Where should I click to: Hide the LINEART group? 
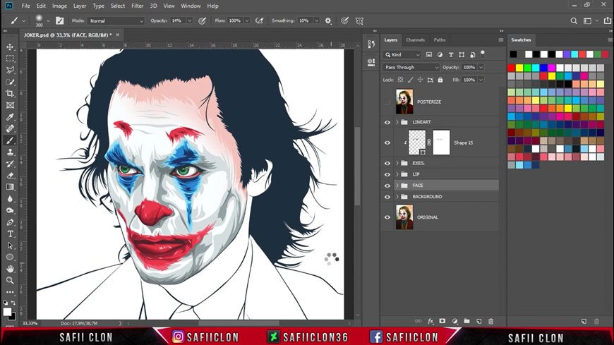[x=387, y=122]
